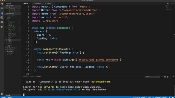Create a new terminal with plus icon
Image resolution: width=175 pixels, height=98 pixels.
162,77
